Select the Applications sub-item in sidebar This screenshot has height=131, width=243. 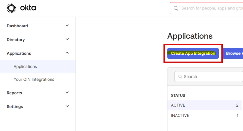(38, 67)
